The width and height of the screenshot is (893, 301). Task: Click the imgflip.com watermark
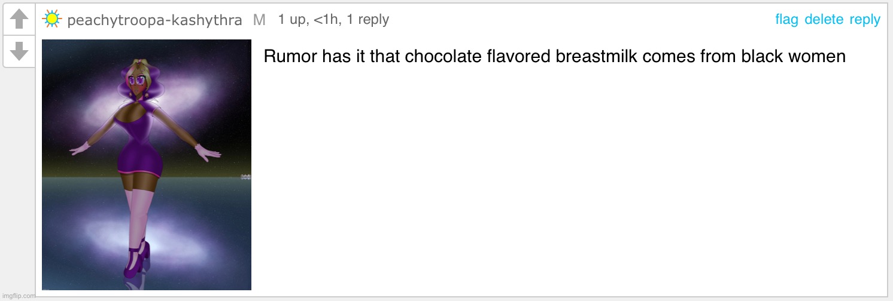click(18, 295)
